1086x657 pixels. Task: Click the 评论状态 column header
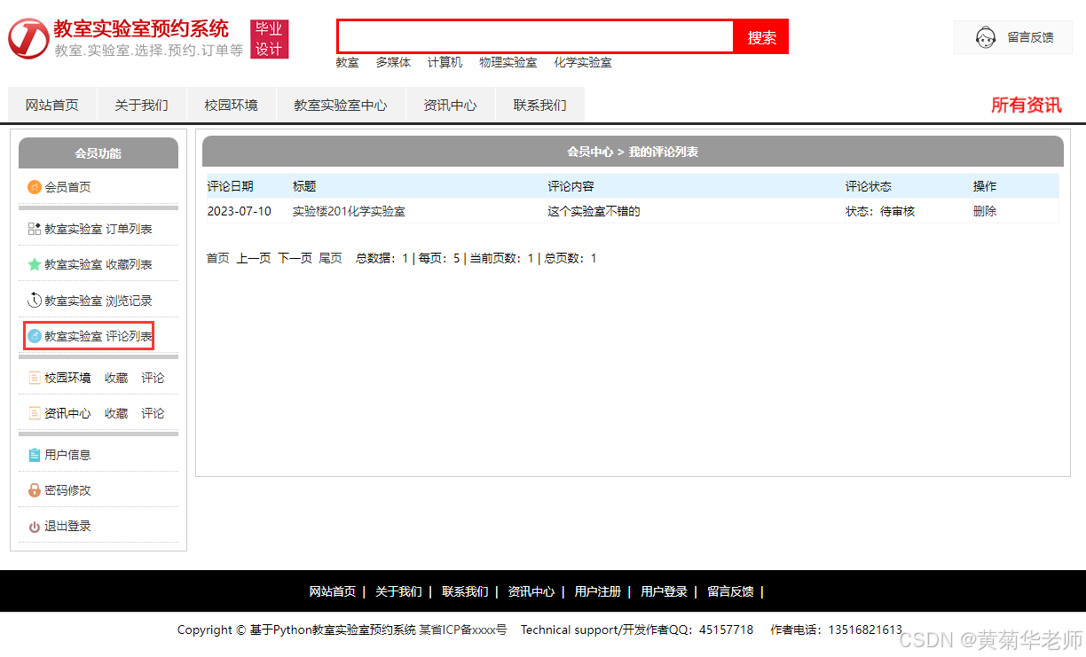coord(869,186)
